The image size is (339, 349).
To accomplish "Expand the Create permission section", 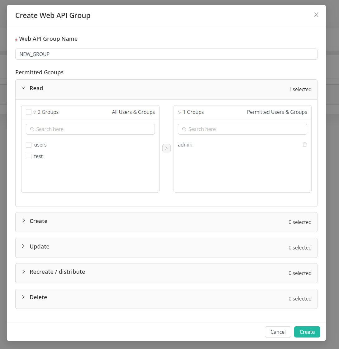I will coord(23,221).
